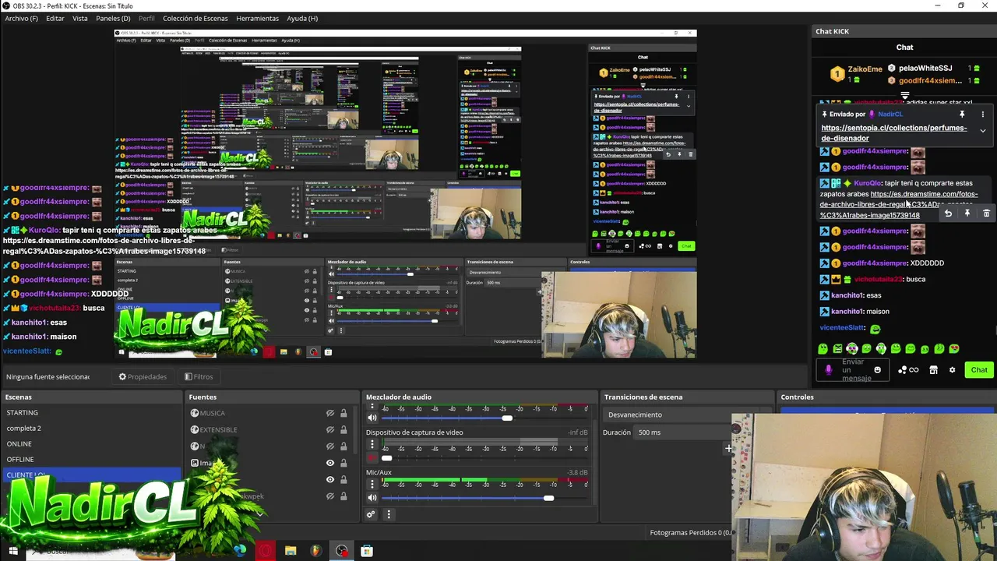The height and width of the screenshot is (561, 997).
Task: Open the Archivo menu
Action: point(21,18)
